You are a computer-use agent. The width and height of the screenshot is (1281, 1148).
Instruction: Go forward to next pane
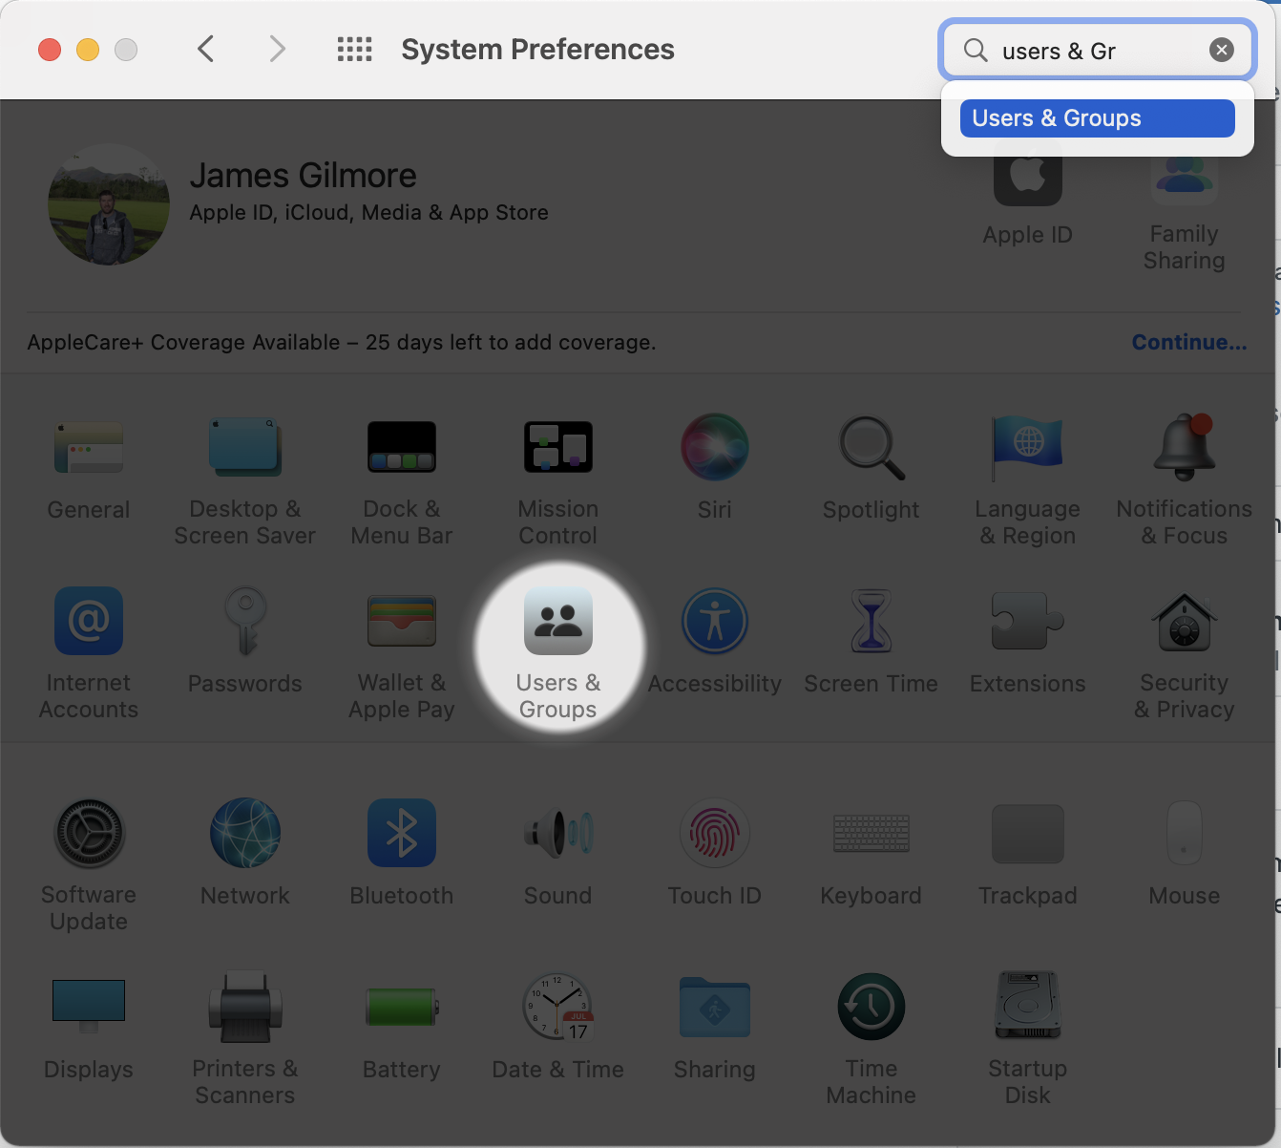click(277, 49)
